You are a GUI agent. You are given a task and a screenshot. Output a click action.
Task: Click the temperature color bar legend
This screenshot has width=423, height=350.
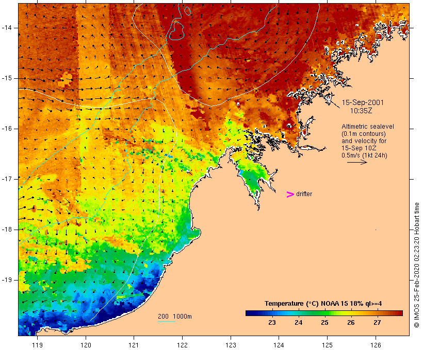pyautogui.click(x=324, y=313)
